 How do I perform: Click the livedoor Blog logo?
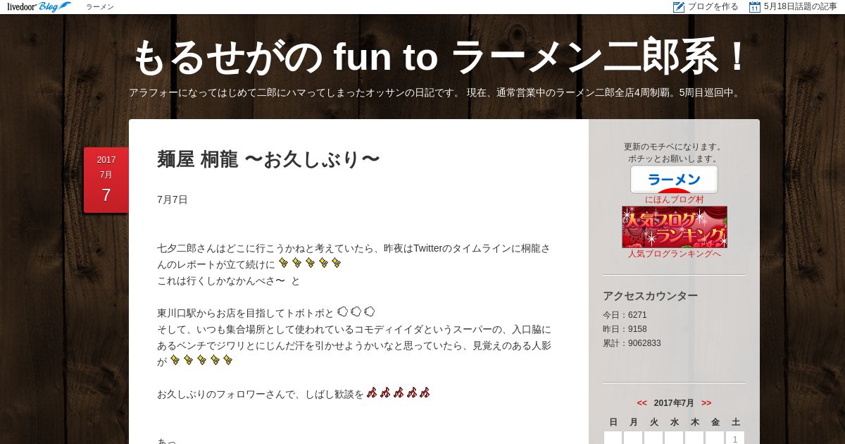39,7
